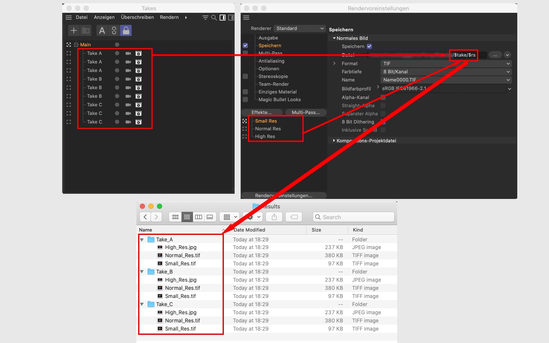Collapse the Normales Bild section
This screenshot has height=343, width=549.
[335, 38]
